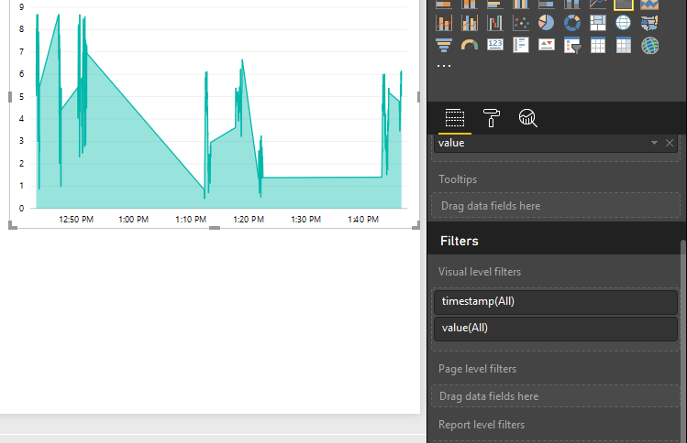Click the 1:00 PM axis label
This screenshot has height=443, width=687.
(134, 219)
